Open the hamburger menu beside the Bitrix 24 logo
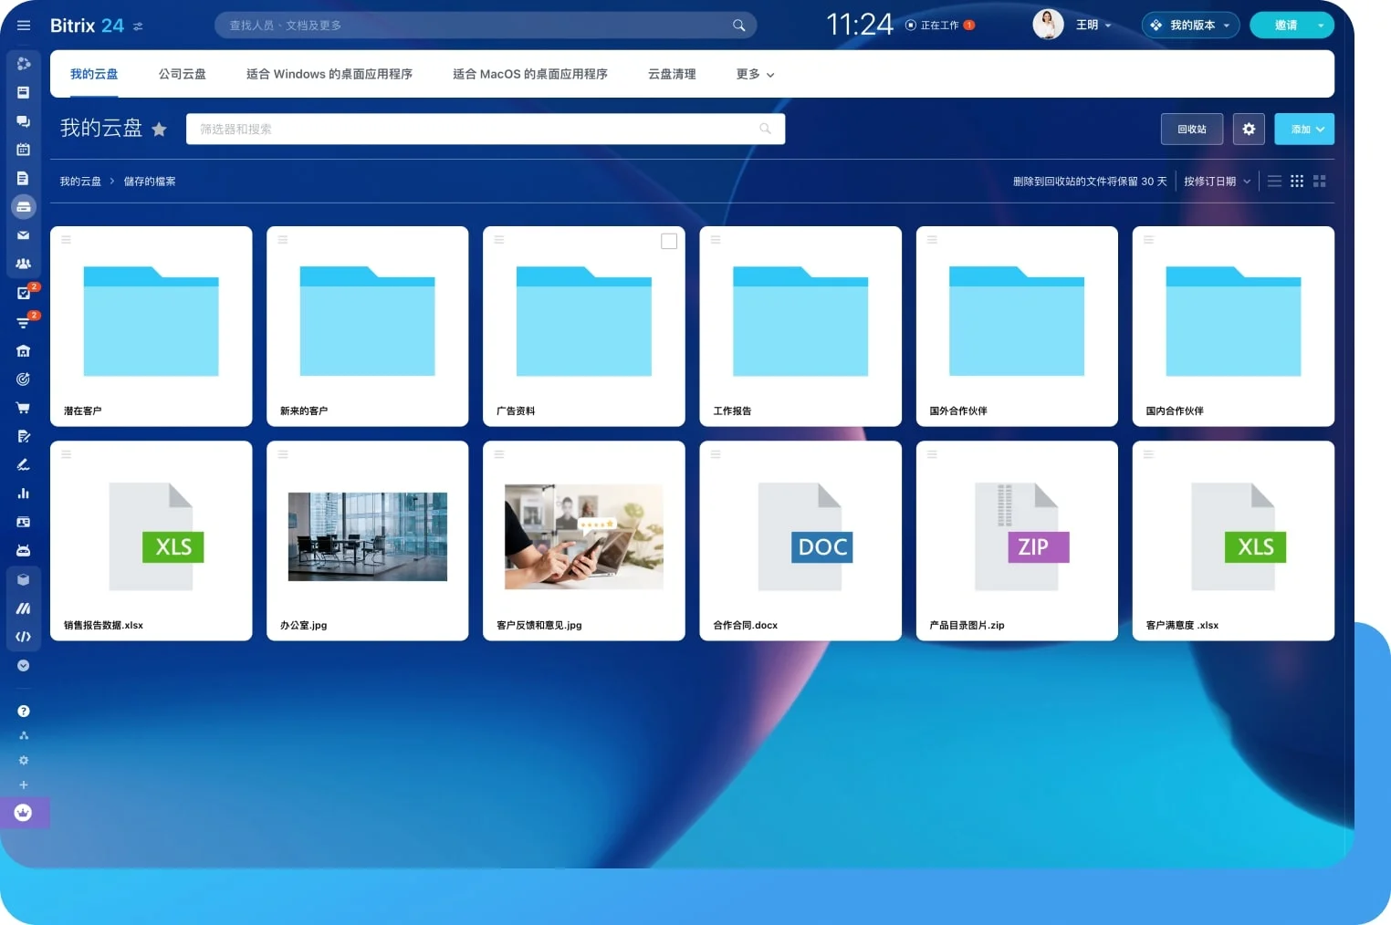 pyautogui.click(x=24, y=26)
